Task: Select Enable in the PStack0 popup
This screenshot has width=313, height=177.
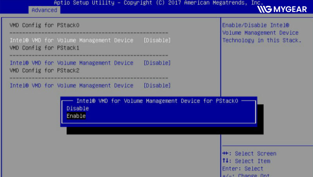Action: (76, 116)
